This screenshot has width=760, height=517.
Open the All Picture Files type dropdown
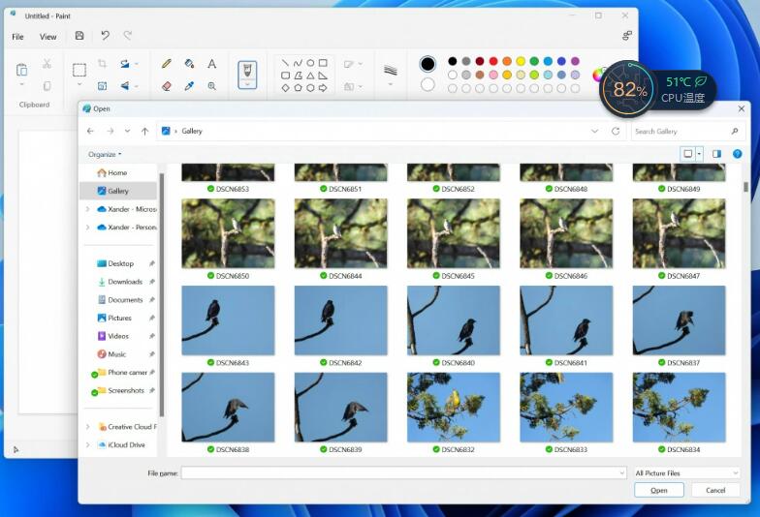click(686, 472)
